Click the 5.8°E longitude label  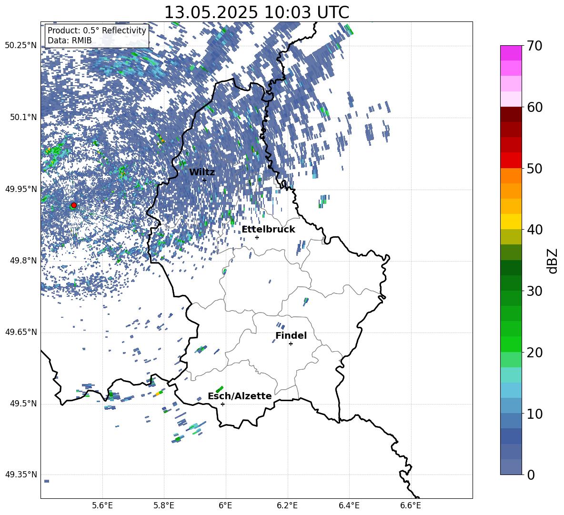click(x=164, y=506)
